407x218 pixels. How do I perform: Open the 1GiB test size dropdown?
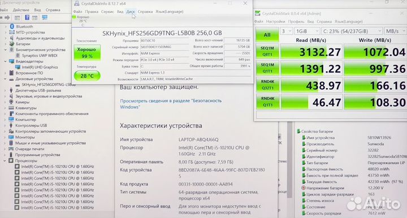307,31
